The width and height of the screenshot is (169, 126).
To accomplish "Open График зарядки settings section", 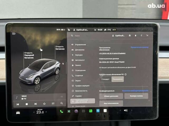I will pyautogui.click(x=81, y=86).
